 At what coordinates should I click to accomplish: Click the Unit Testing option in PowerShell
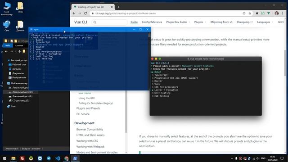click(45, 56)
